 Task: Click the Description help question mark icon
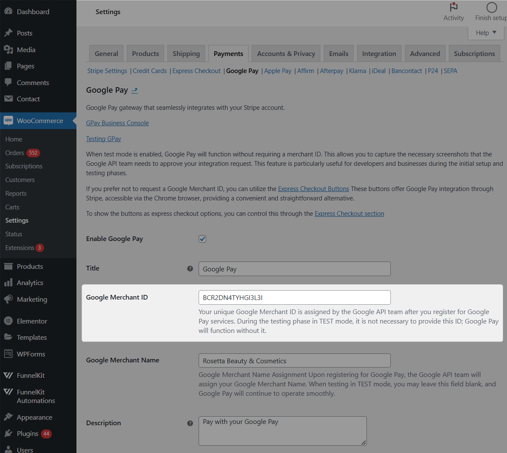[x=190, y=423]
